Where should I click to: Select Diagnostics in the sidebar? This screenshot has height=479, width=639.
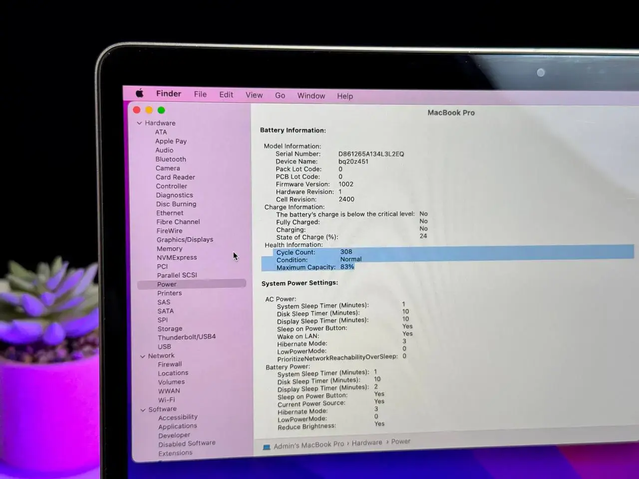pos(174,195)
